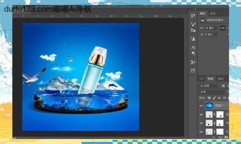Click the W width input field
Image resolution: width=241 pixels, height=144 pixels.
211,28
